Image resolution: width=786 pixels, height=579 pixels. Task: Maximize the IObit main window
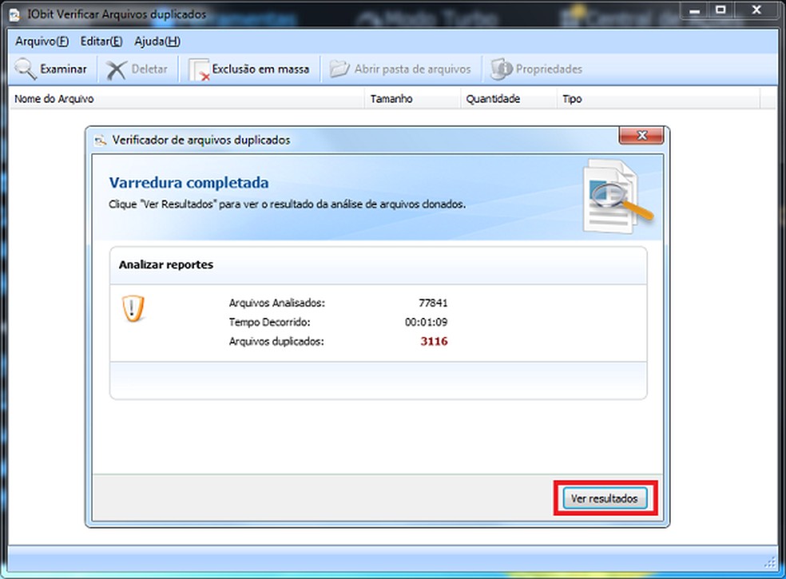[720, 10]
